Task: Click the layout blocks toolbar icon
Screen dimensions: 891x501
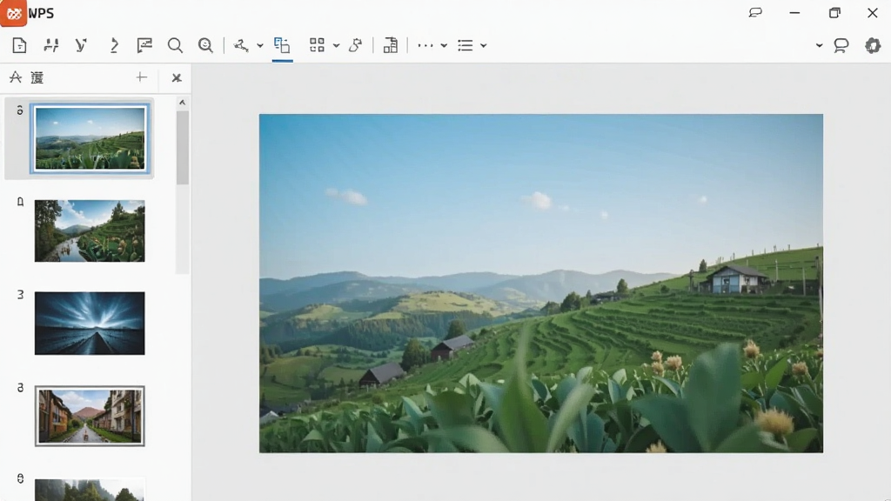Action: 391,45
